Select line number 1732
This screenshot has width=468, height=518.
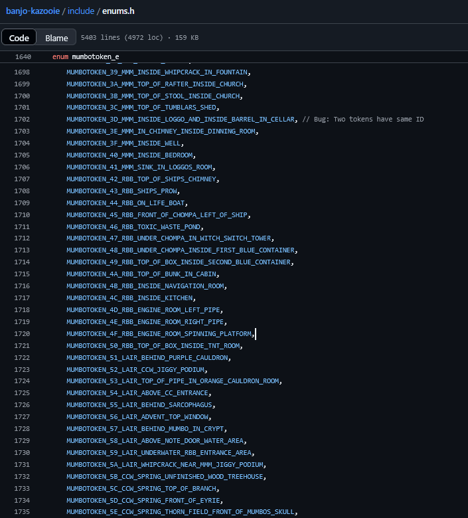tap(22, 477)
